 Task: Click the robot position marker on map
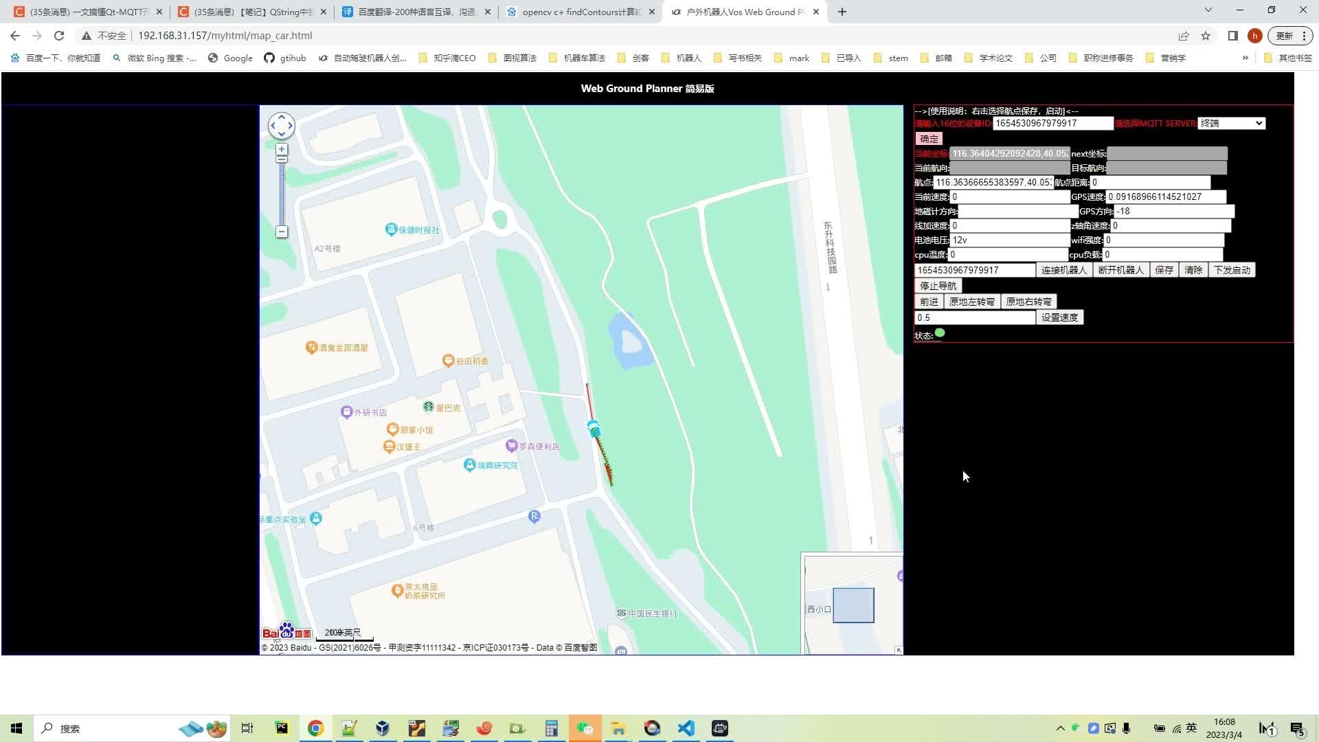click(x=594, y=429)
